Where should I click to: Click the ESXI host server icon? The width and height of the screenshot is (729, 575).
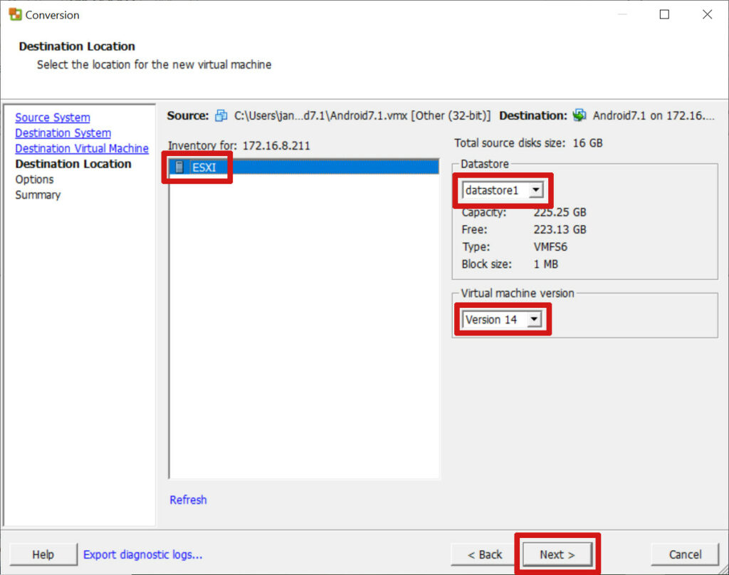pyautogui.click(x=179, y=167)
